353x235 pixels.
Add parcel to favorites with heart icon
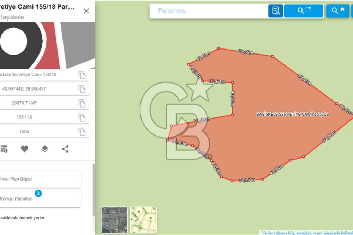[24, 149]
